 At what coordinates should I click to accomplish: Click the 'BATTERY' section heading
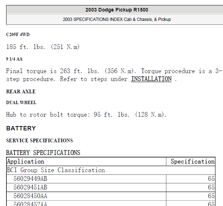pyautogui.click(x=21, y=128)
